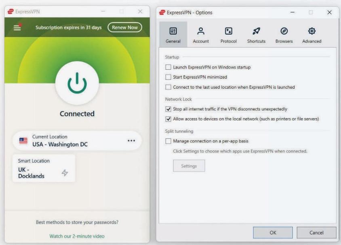Minimize the main ExpressVPN window

(x=103, y=11)
